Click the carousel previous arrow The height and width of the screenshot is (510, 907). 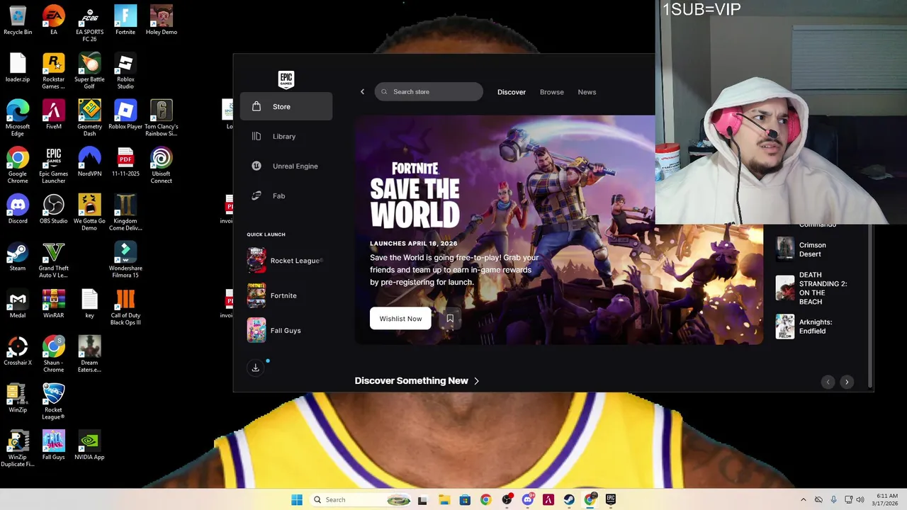(828, 382)
